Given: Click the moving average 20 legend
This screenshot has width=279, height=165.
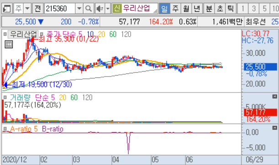Looking at the screenshot, I should point(101,34).
